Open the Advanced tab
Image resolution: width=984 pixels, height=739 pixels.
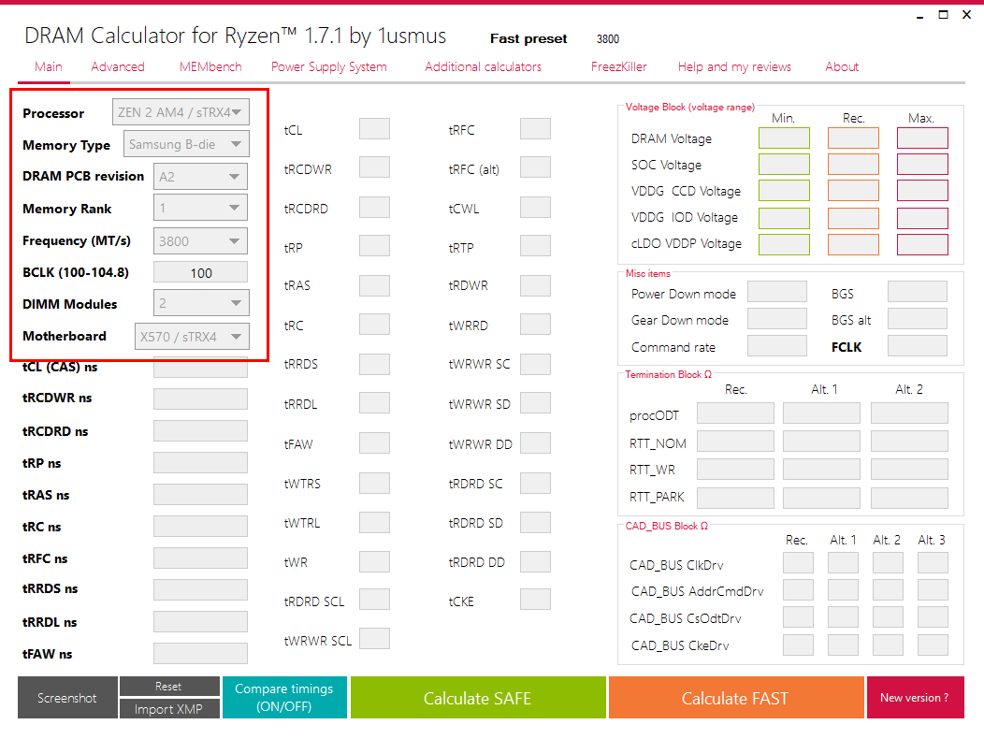(117, 66)
